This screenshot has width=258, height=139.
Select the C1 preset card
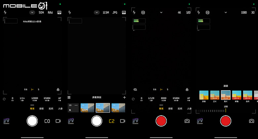(x=87, y=108)
